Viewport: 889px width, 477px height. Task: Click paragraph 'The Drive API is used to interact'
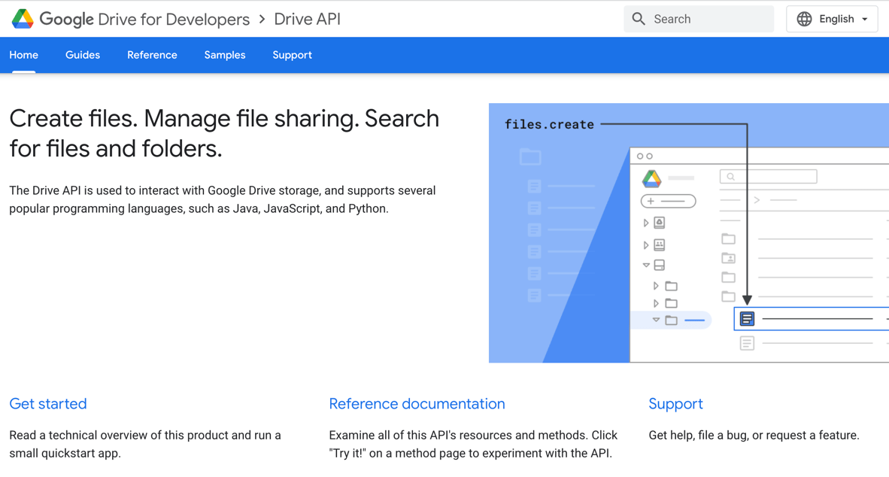223,199
